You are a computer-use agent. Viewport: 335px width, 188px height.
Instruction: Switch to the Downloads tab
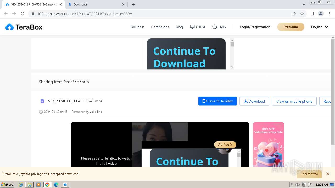(x=96, y=4)
